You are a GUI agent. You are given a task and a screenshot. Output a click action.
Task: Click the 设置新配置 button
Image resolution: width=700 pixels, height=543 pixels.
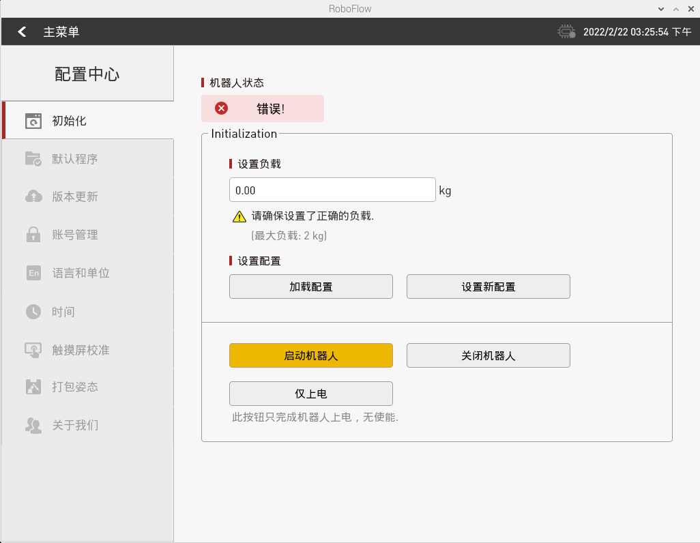(x=488, y=287)
